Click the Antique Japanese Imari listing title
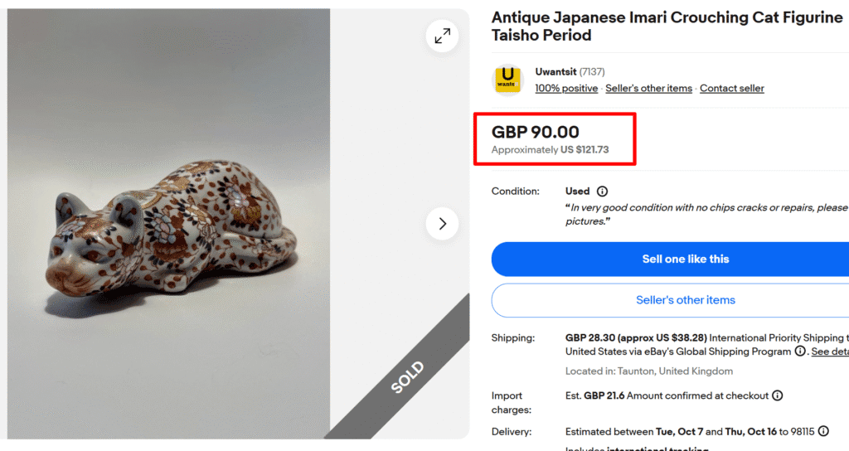Screen dimensions: 849x451 pos(667,26)
